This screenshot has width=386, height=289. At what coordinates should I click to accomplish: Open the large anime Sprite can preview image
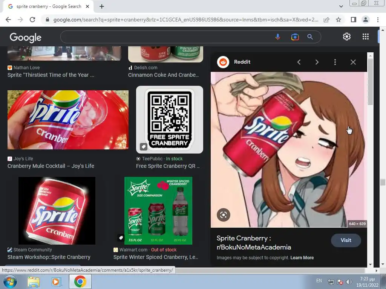289,150
